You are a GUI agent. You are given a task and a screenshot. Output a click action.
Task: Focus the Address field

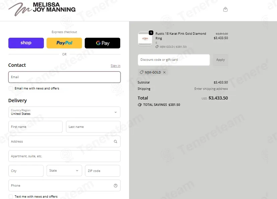click(x=64, y=142)
